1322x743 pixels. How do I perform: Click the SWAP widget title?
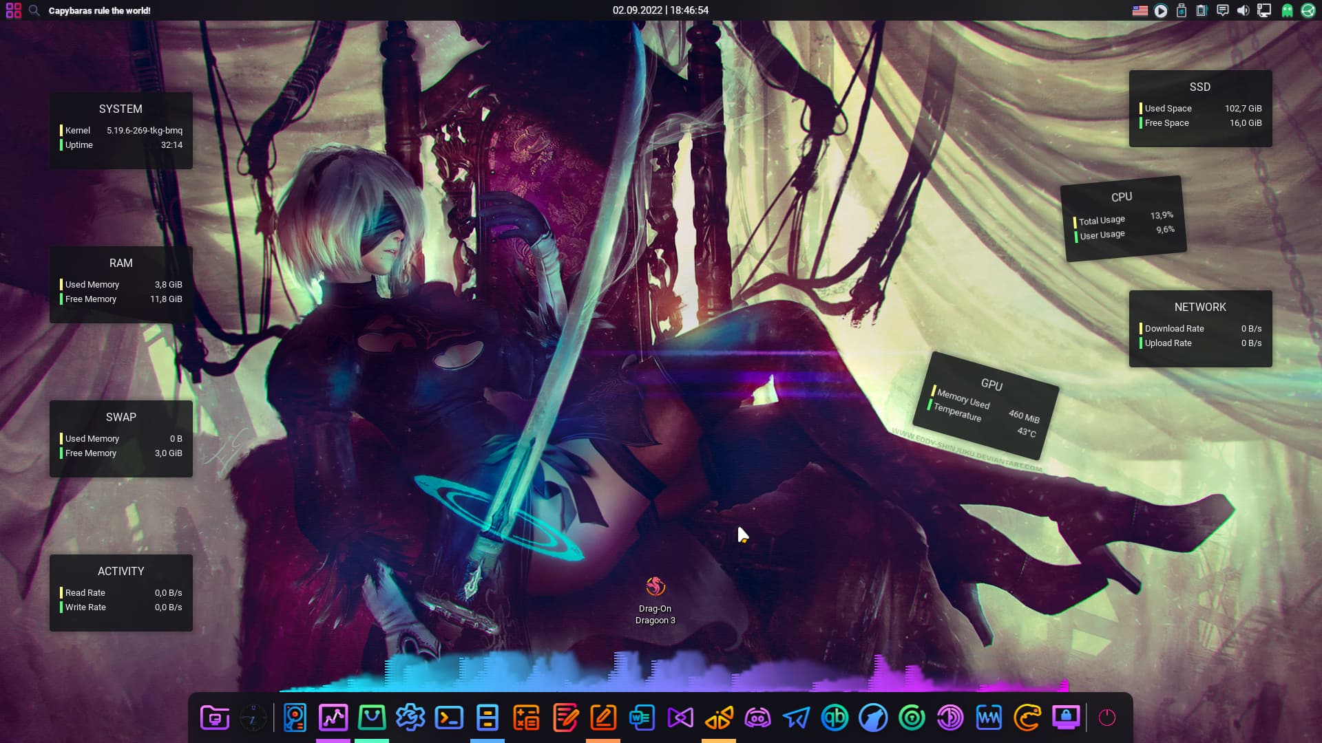click(120, 417)
